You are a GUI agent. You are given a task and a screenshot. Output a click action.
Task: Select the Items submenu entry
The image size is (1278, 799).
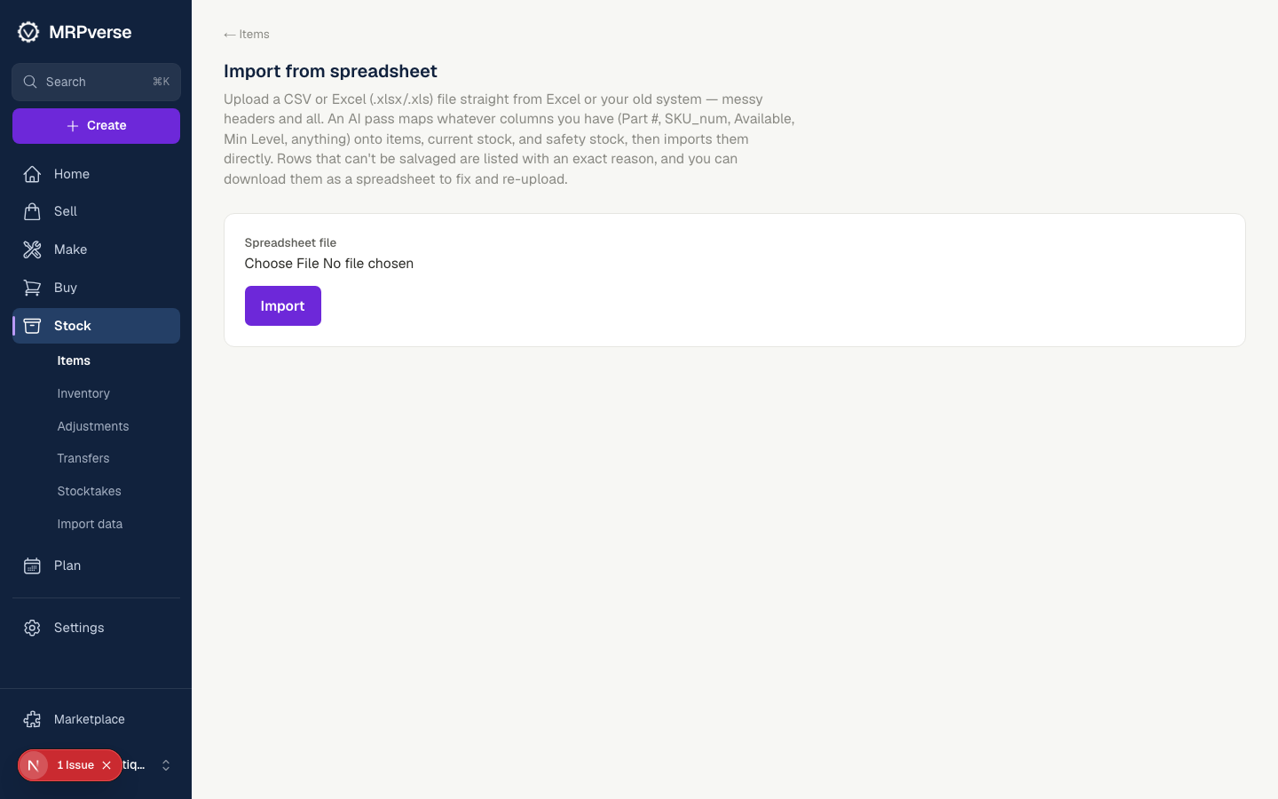click(x=74, y=360)
